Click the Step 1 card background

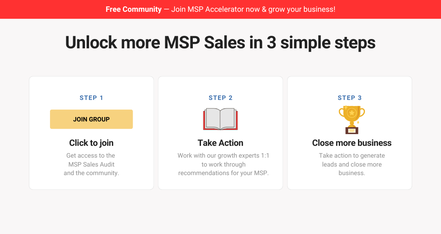pyautogui.click(x=92, y=182)
